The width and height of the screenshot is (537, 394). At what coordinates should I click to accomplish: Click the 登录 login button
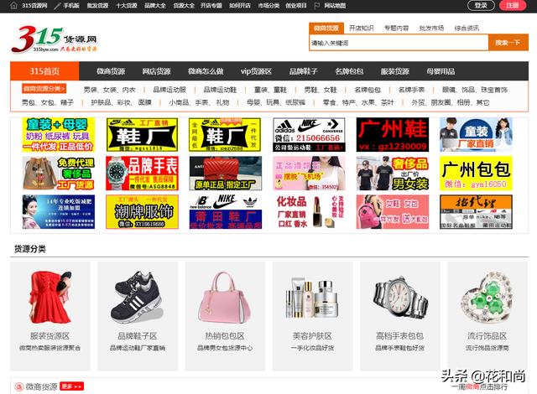481,6
